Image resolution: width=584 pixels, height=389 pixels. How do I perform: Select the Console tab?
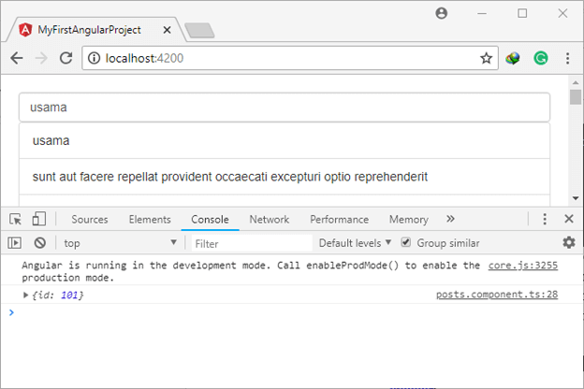point(210,219)
